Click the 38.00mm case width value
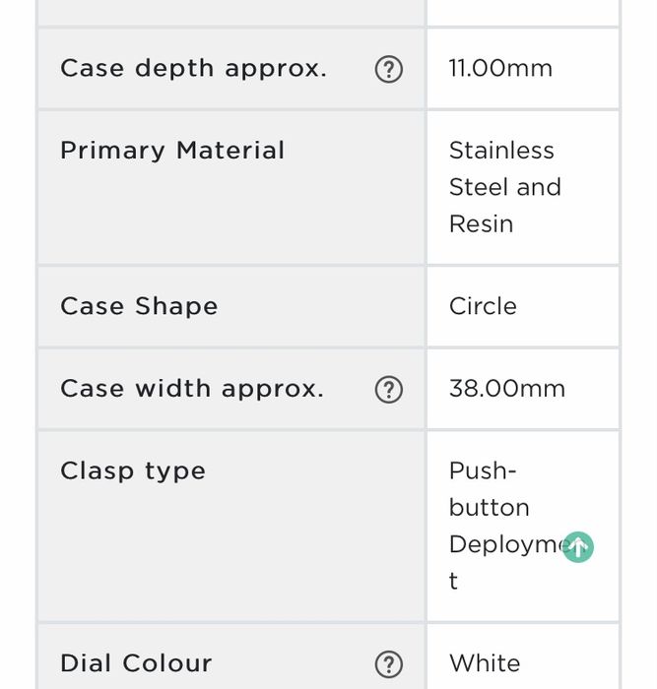 coord(507,389)
